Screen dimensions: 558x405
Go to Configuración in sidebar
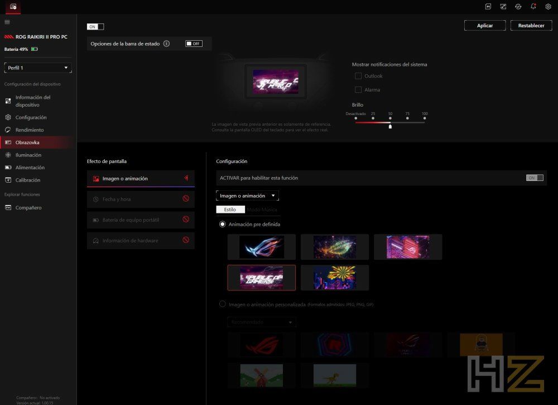coord(38,117)
